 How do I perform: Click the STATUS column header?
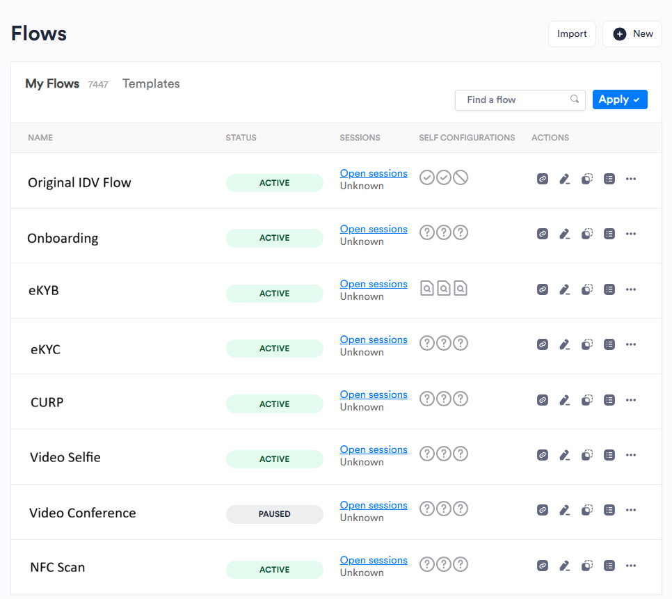click(x=241, y=138)
